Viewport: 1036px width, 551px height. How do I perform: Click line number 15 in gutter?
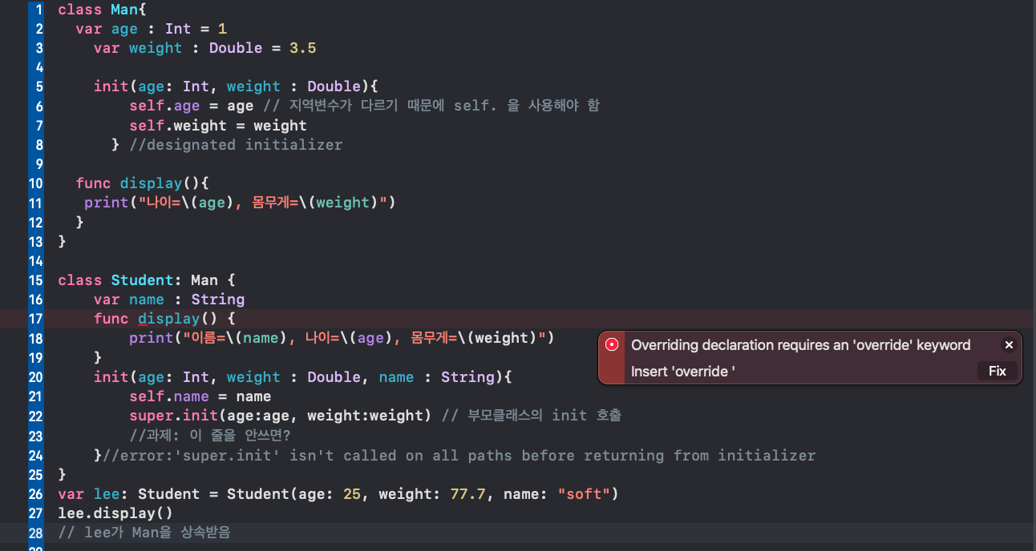(x=36, y=280)
